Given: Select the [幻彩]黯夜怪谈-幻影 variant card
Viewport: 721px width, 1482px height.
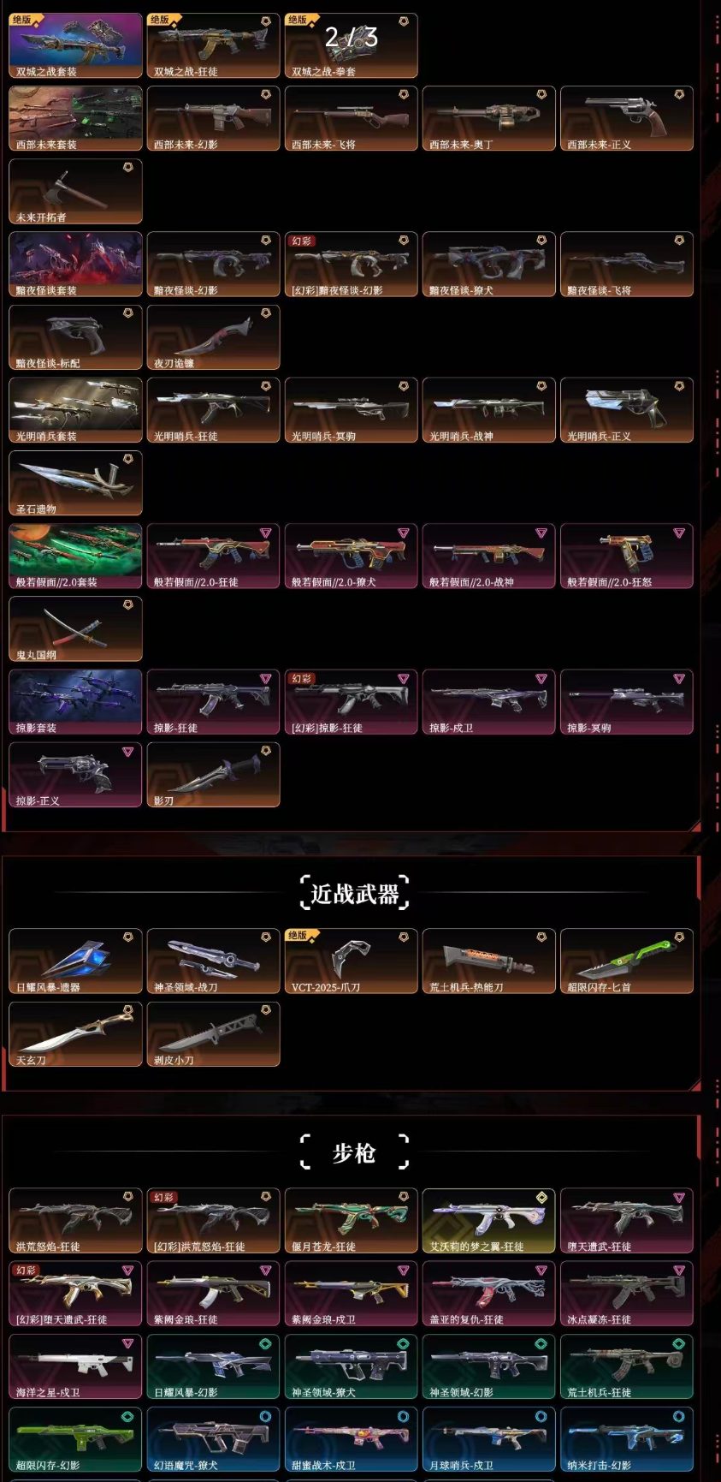Looking at the screenshot, I should (351, 264).
